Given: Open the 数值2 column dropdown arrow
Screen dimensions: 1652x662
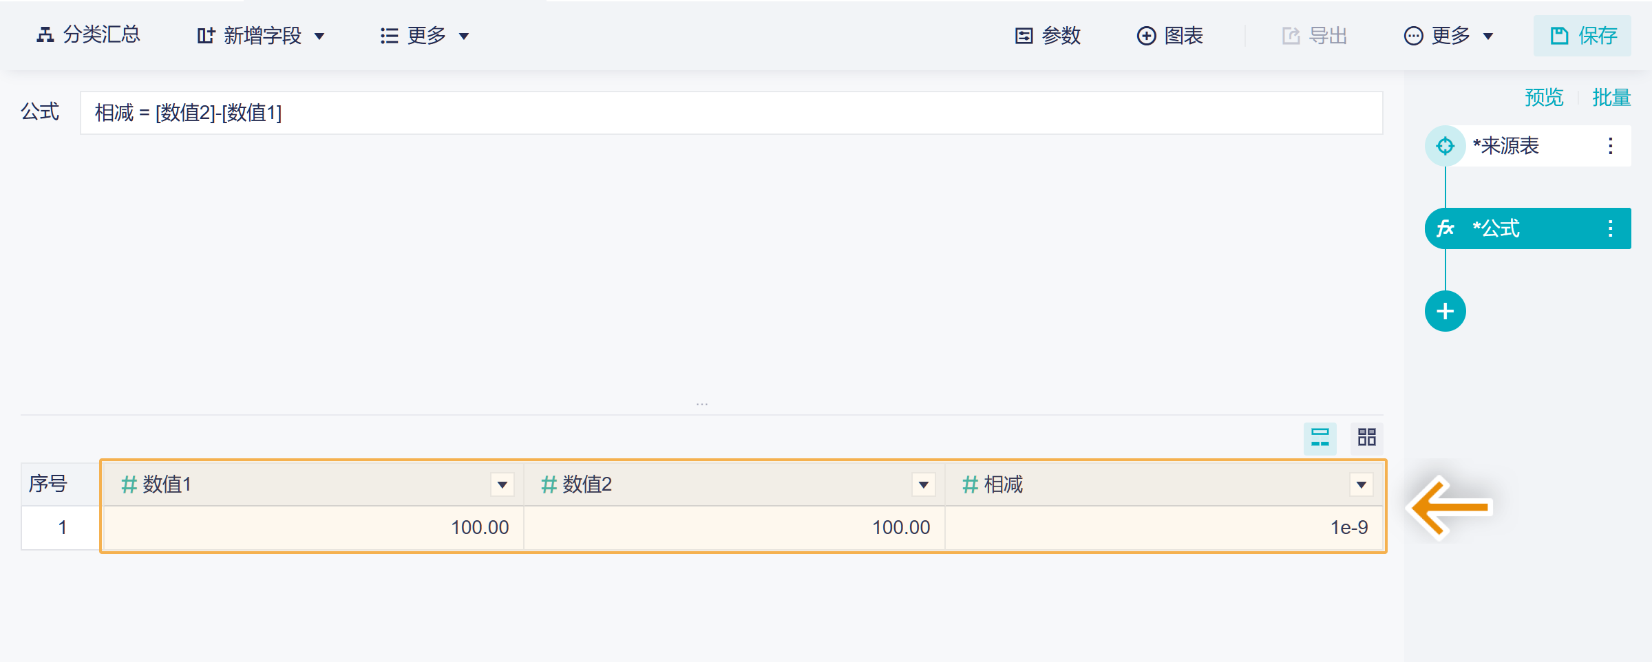Looking at the screenshot, I should pos(923,484).
